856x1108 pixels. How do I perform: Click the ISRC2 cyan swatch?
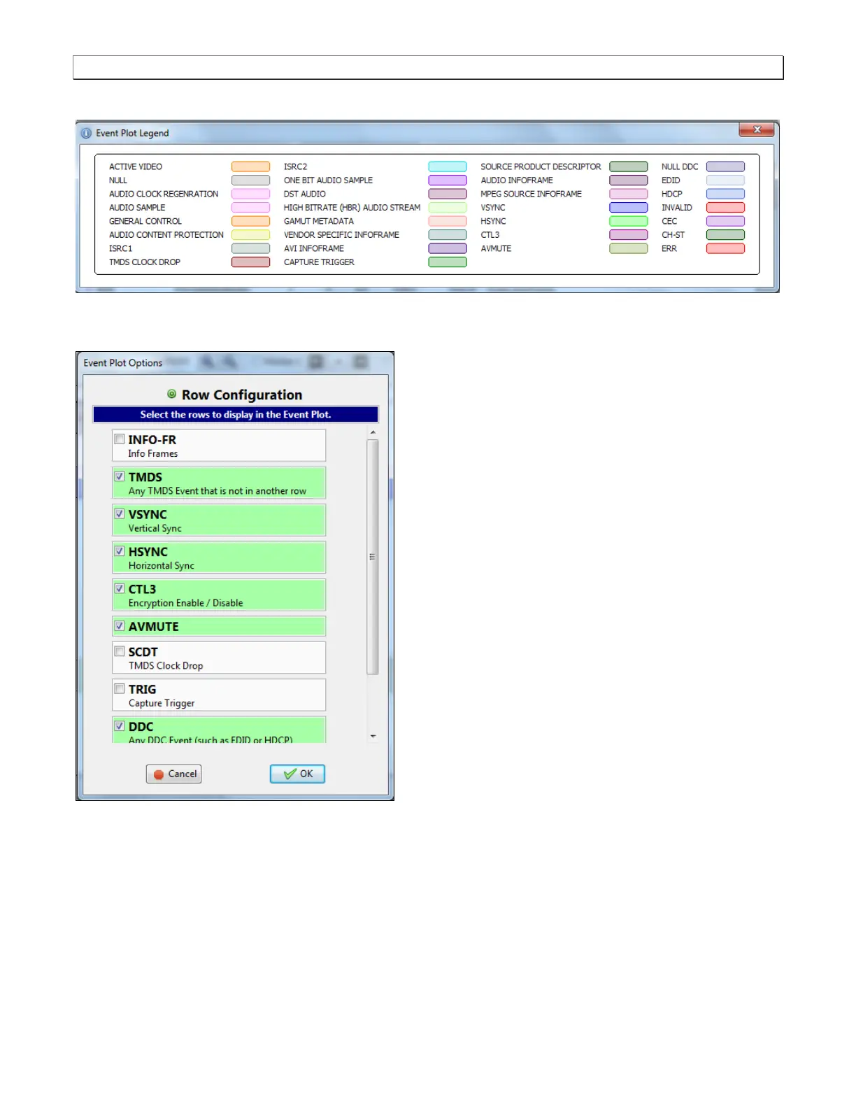coord(448,166)
